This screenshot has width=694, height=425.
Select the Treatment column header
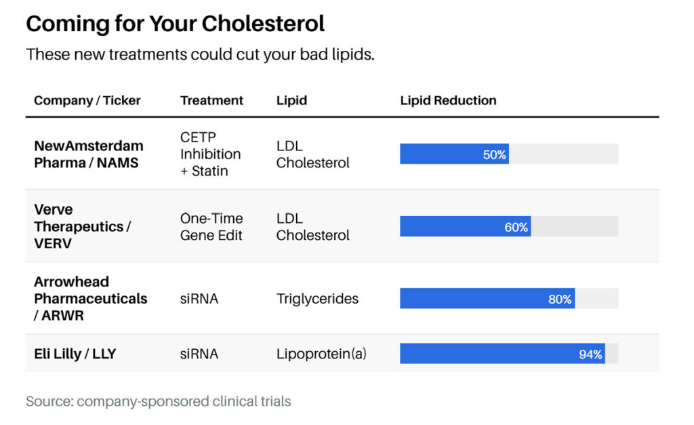[x=211, y=101]
